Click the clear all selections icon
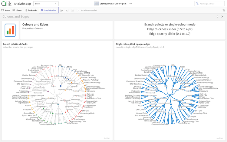This screenshot has width=227, height=142. click(78, 10)
